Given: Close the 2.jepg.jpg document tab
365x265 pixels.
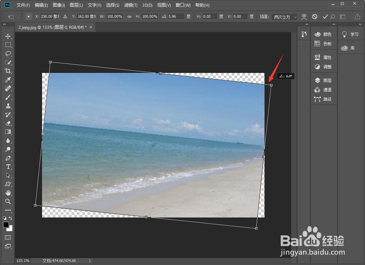Looking at the screenshot, I should 91,27.
